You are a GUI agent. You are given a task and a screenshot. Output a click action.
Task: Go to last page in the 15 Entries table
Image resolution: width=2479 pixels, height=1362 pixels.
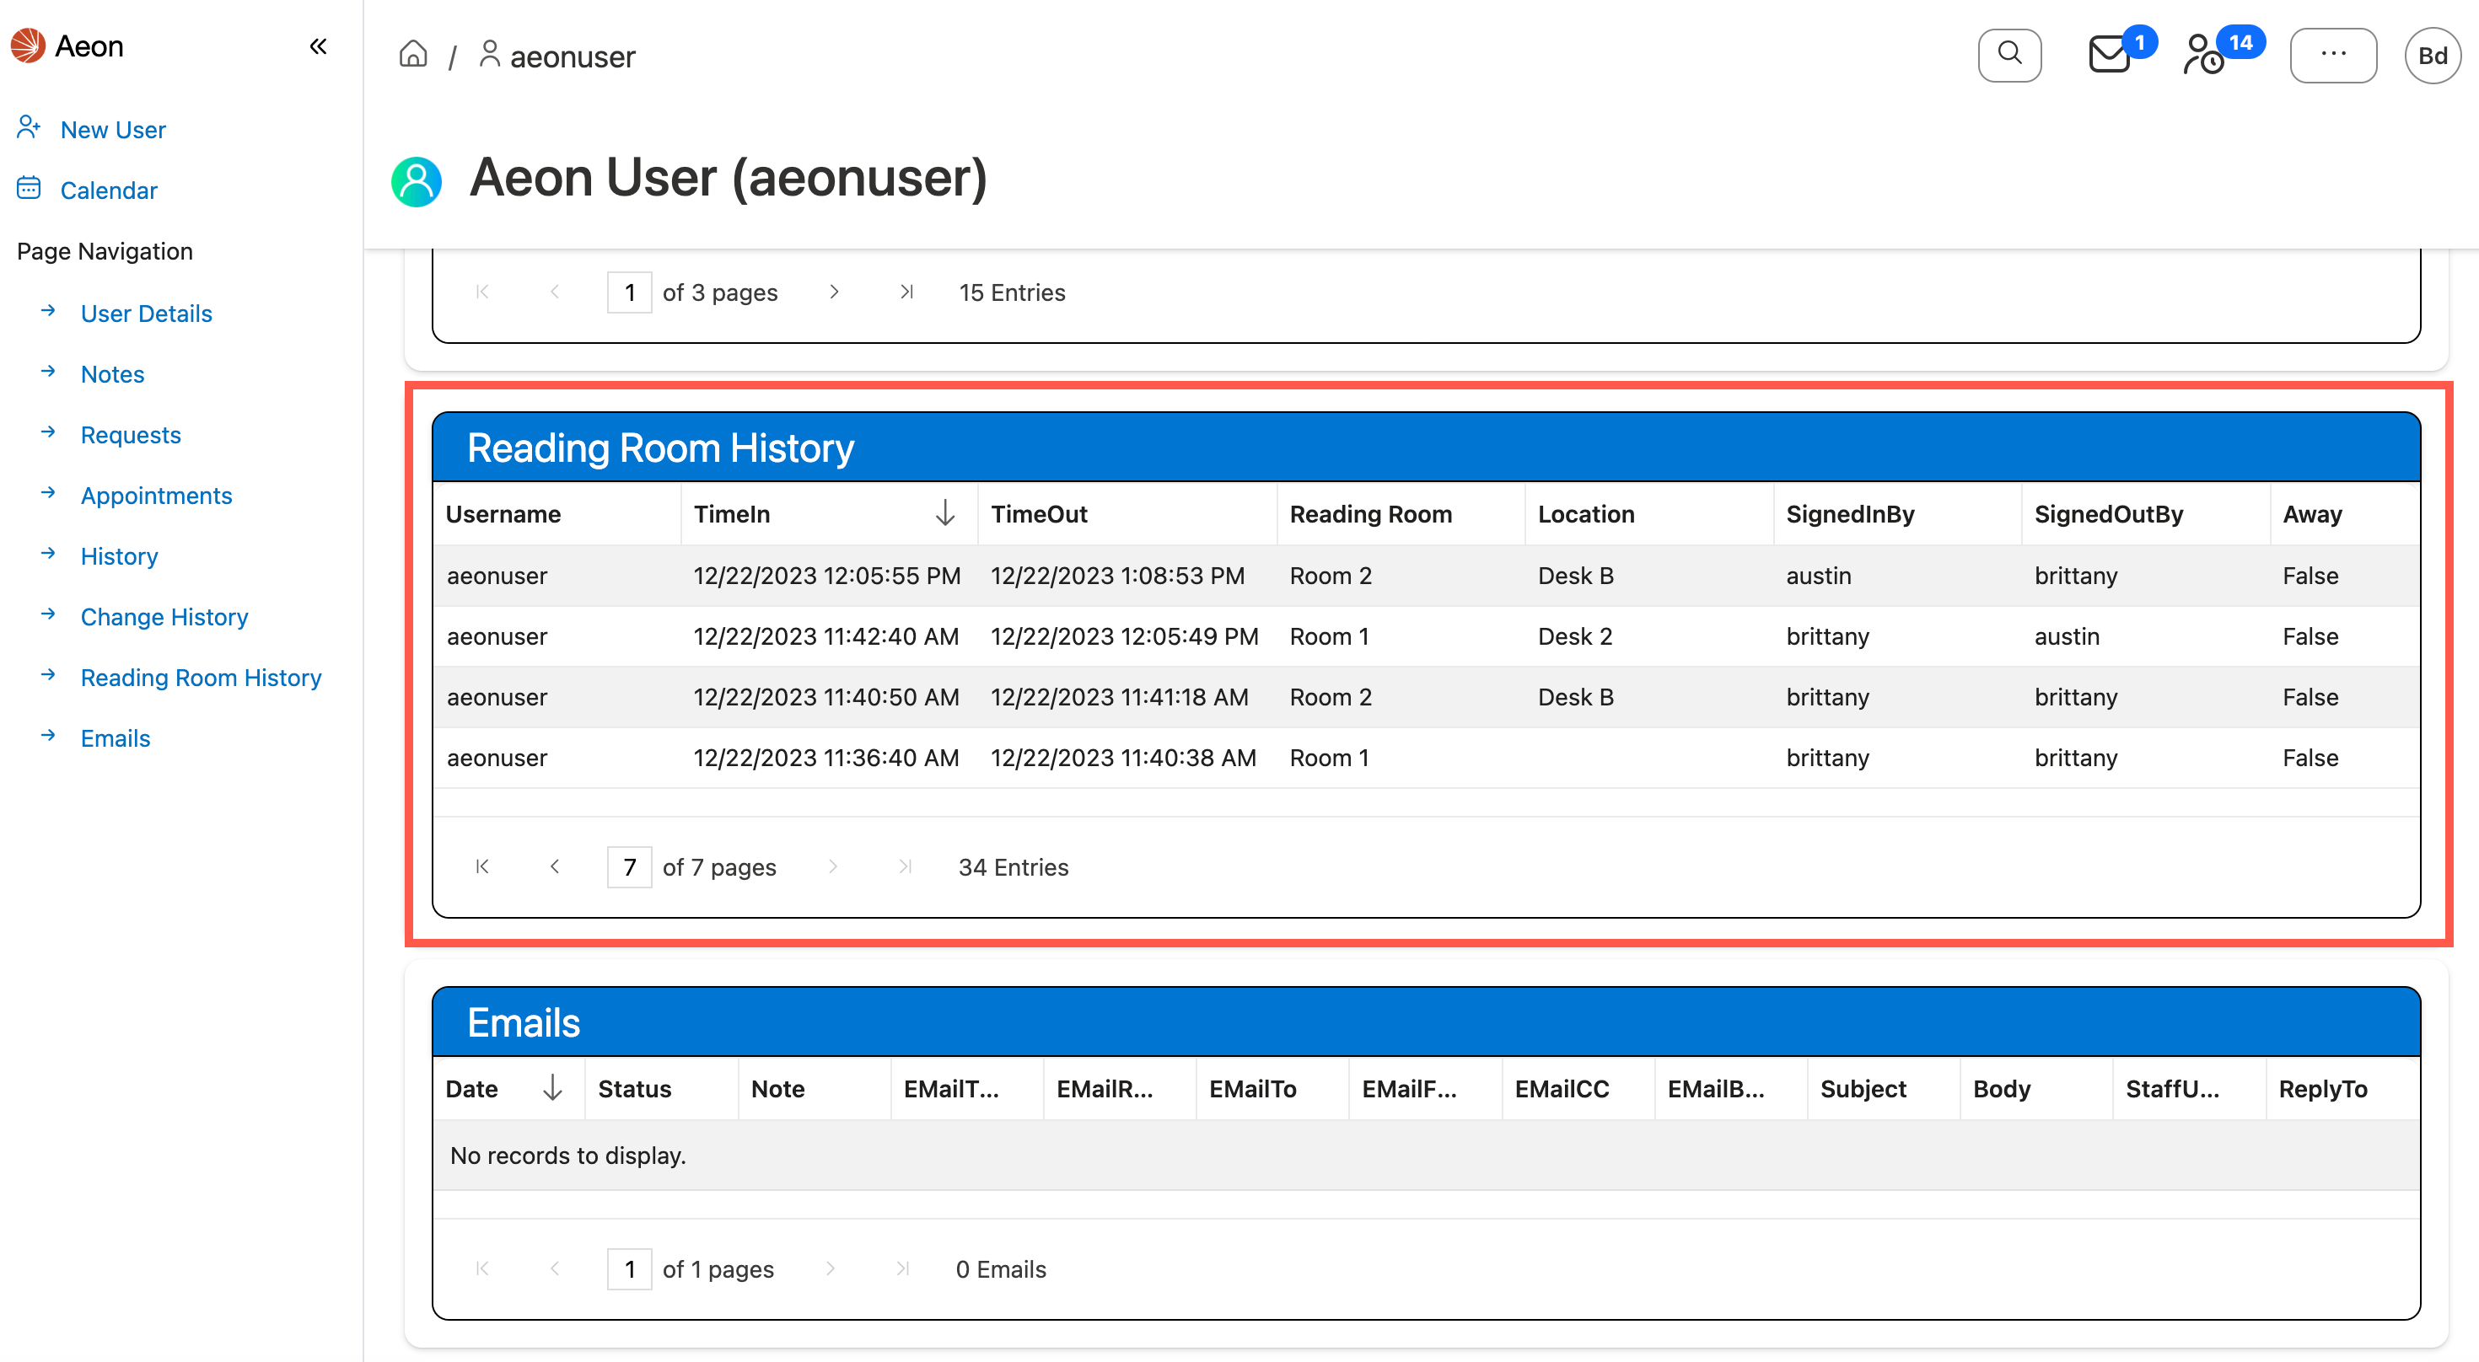pyautogui.click(x=906, y=292)
